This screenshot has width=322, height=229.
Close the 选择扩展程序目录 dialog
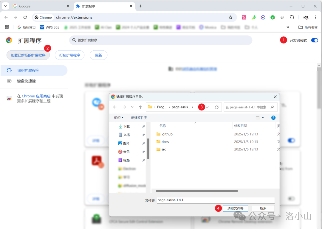click(275, 97)
